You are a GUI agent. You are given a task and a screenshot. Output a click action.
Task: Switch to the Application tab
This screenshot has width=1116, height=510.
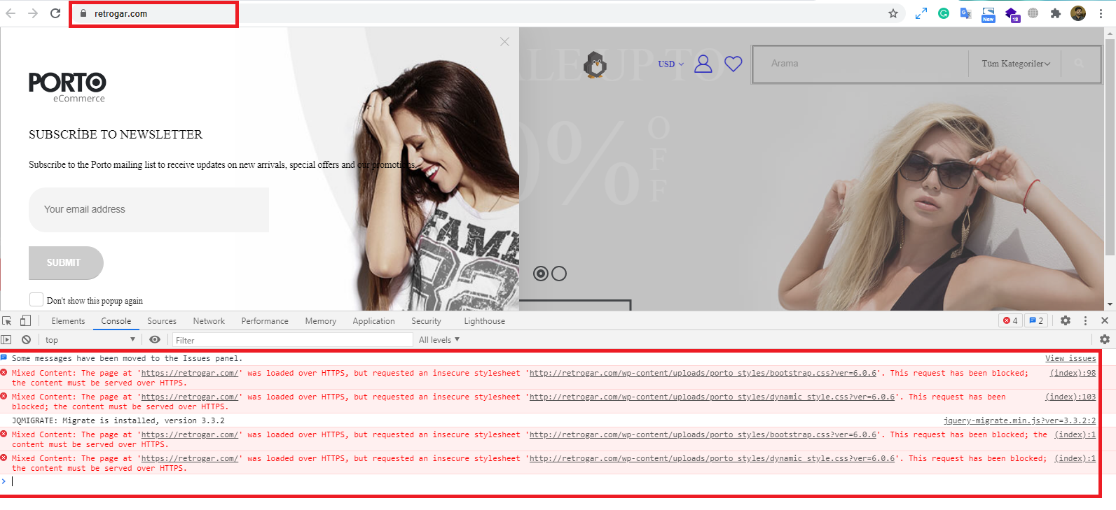point(374,321)
